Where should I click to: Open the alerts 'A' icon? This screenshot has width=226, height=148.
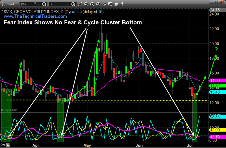click(99, 4)
